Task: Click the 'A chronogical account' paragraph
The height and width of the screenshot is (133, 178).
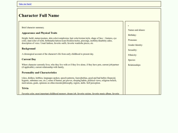Action: [x=58, y=54]
